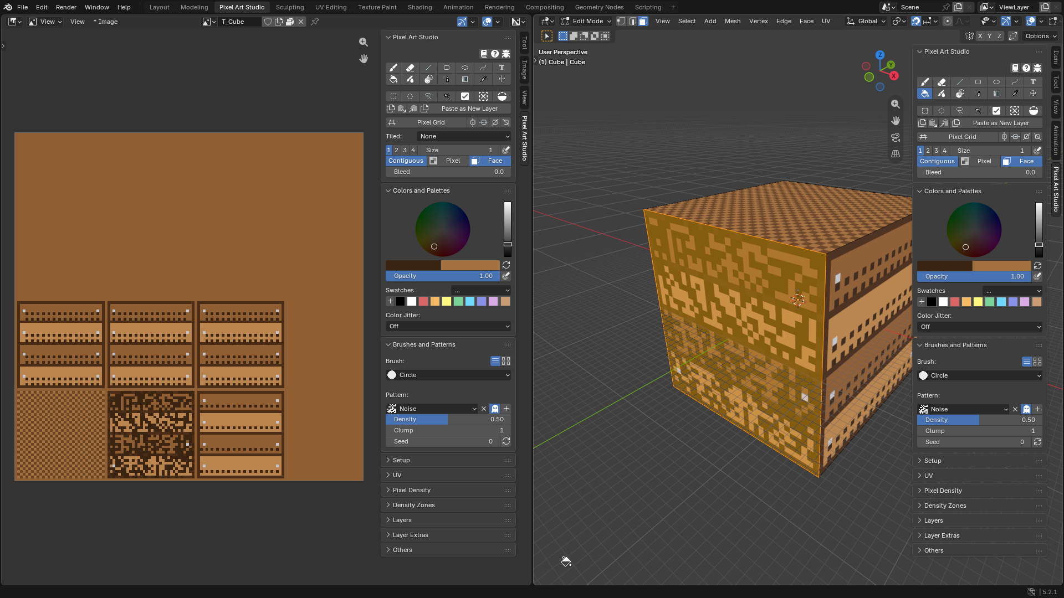1064x598 pixels.
Task: Click the camera view icon in the 3D viewport
Action: [x=896, y=137]
